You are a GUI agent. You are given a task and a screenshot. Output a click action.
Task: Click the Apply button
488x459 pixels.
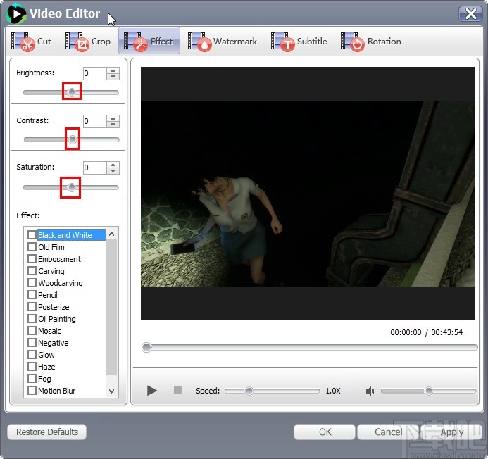tap(451, 432)
